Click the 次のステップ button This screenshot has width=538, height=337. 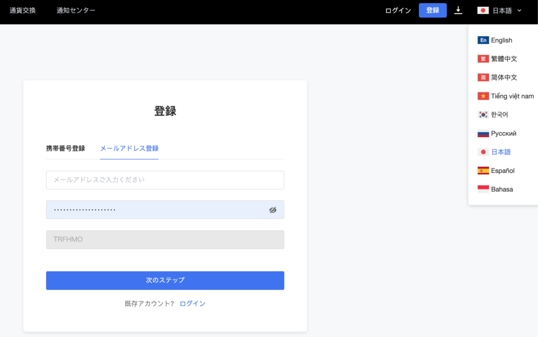(165, 280)
